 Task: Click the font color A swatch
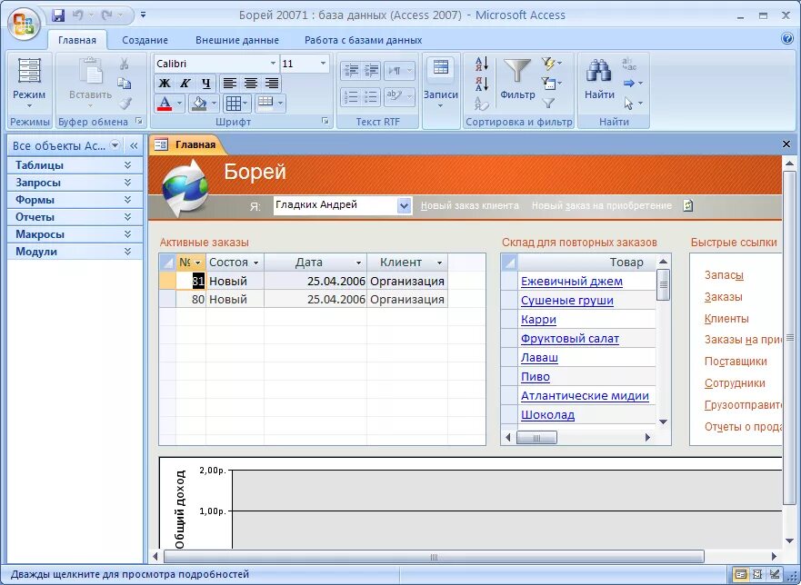pyautogui.click(x=165, y=104)
